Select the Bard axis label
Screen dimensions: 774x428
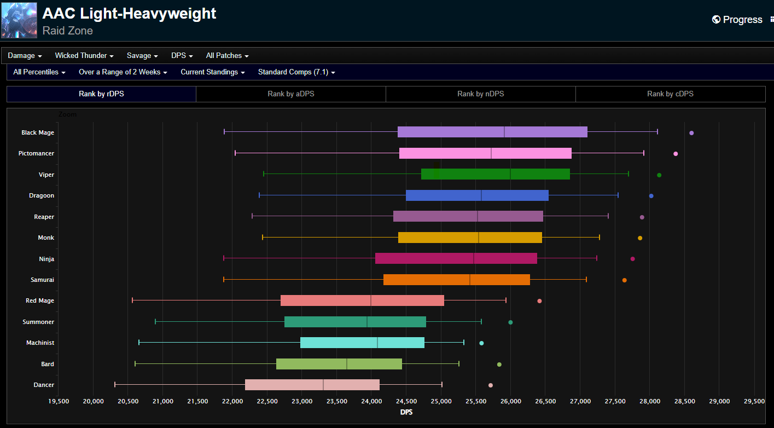(x=48, y=364)
